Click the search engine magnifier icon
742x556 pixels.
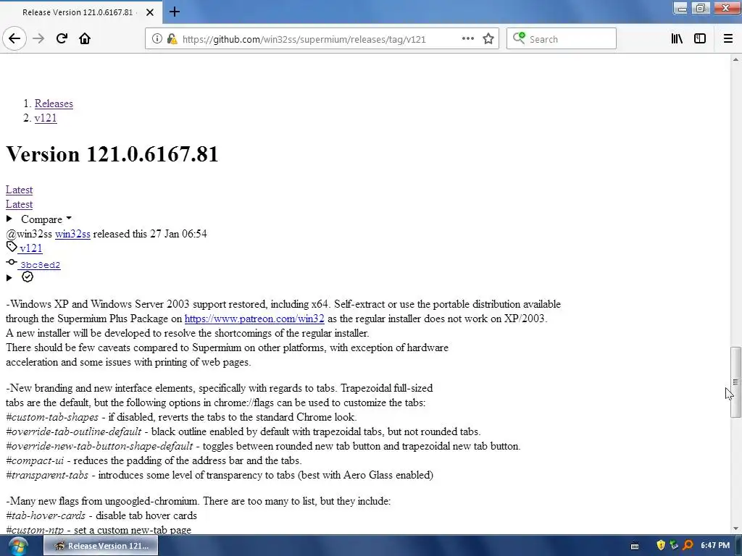tap(519, 38)
